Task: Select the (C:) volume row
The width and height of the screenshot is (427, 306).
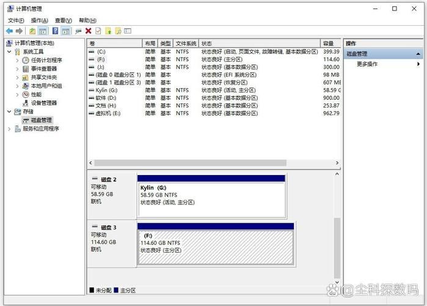Action: tap(214, 51)
